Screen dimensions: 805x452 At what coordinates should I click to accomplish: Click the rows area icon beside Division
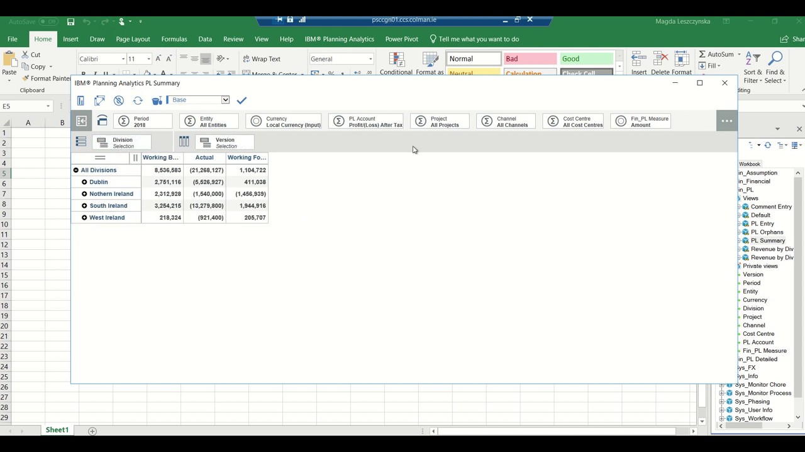click(x=81, y=142)
